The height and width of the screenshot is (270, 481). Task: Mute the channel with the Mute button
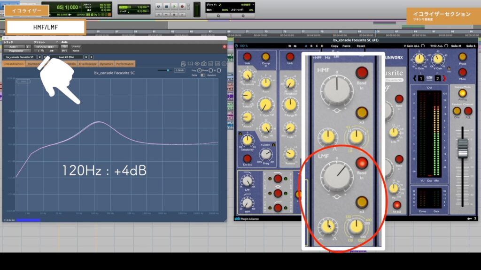(462, 73)
